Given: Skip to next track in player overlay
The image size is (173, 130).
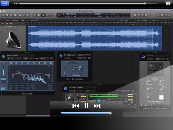Looking at the screenshot, I should (97, 106).
